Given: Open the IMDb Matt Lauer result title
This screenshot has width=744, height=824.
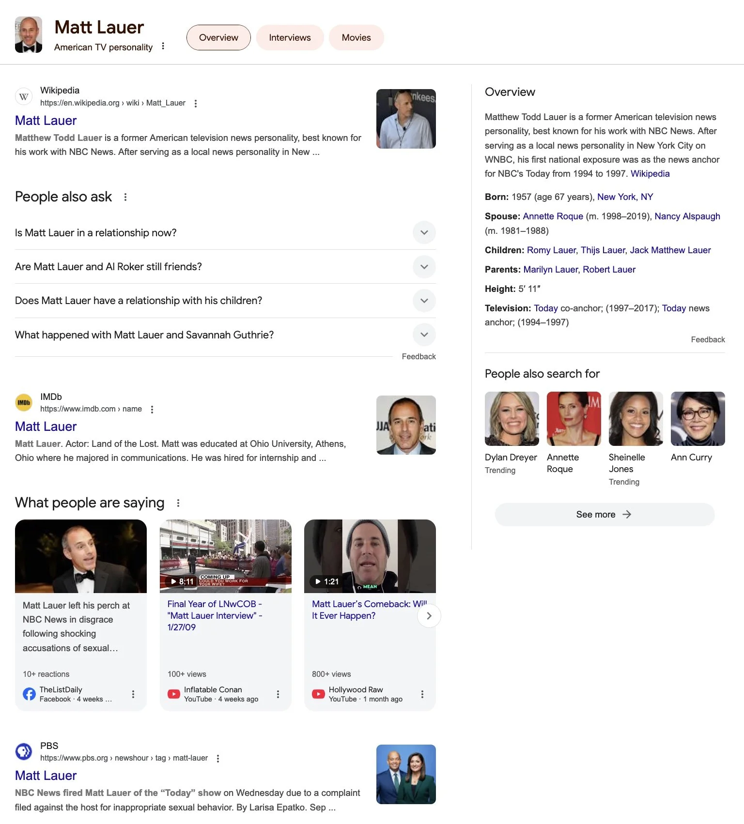Looking at the screenshot, I should click(46, 427).
